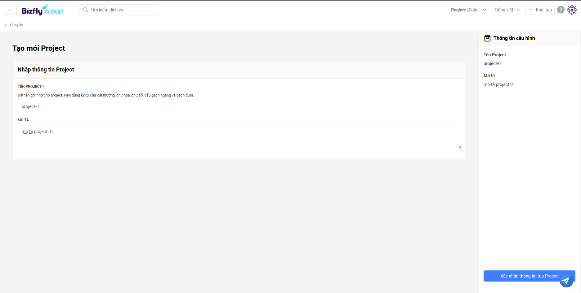581x293 pixels.
Task: Click the magnifier icon in search bar
Action: pos(86,10)
